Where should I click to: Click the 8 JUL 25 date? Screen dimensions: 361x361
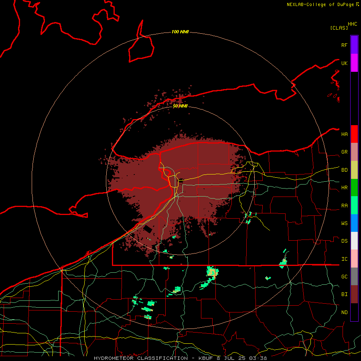[231, 358]
